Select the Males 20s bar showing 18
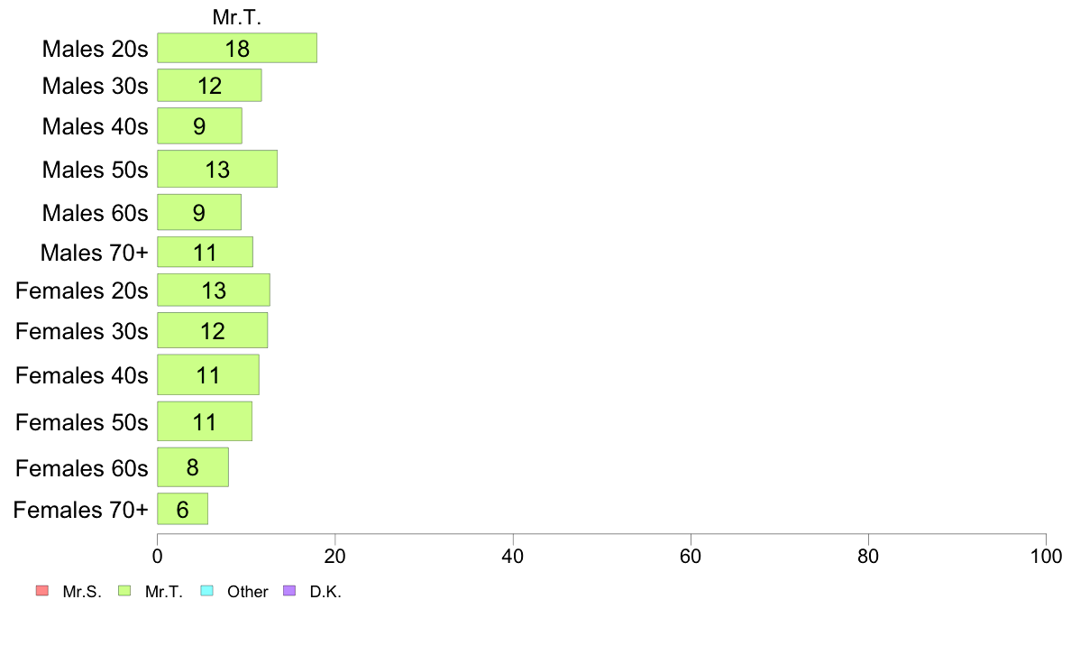1071x664 pixels. (x=237, y=48)
